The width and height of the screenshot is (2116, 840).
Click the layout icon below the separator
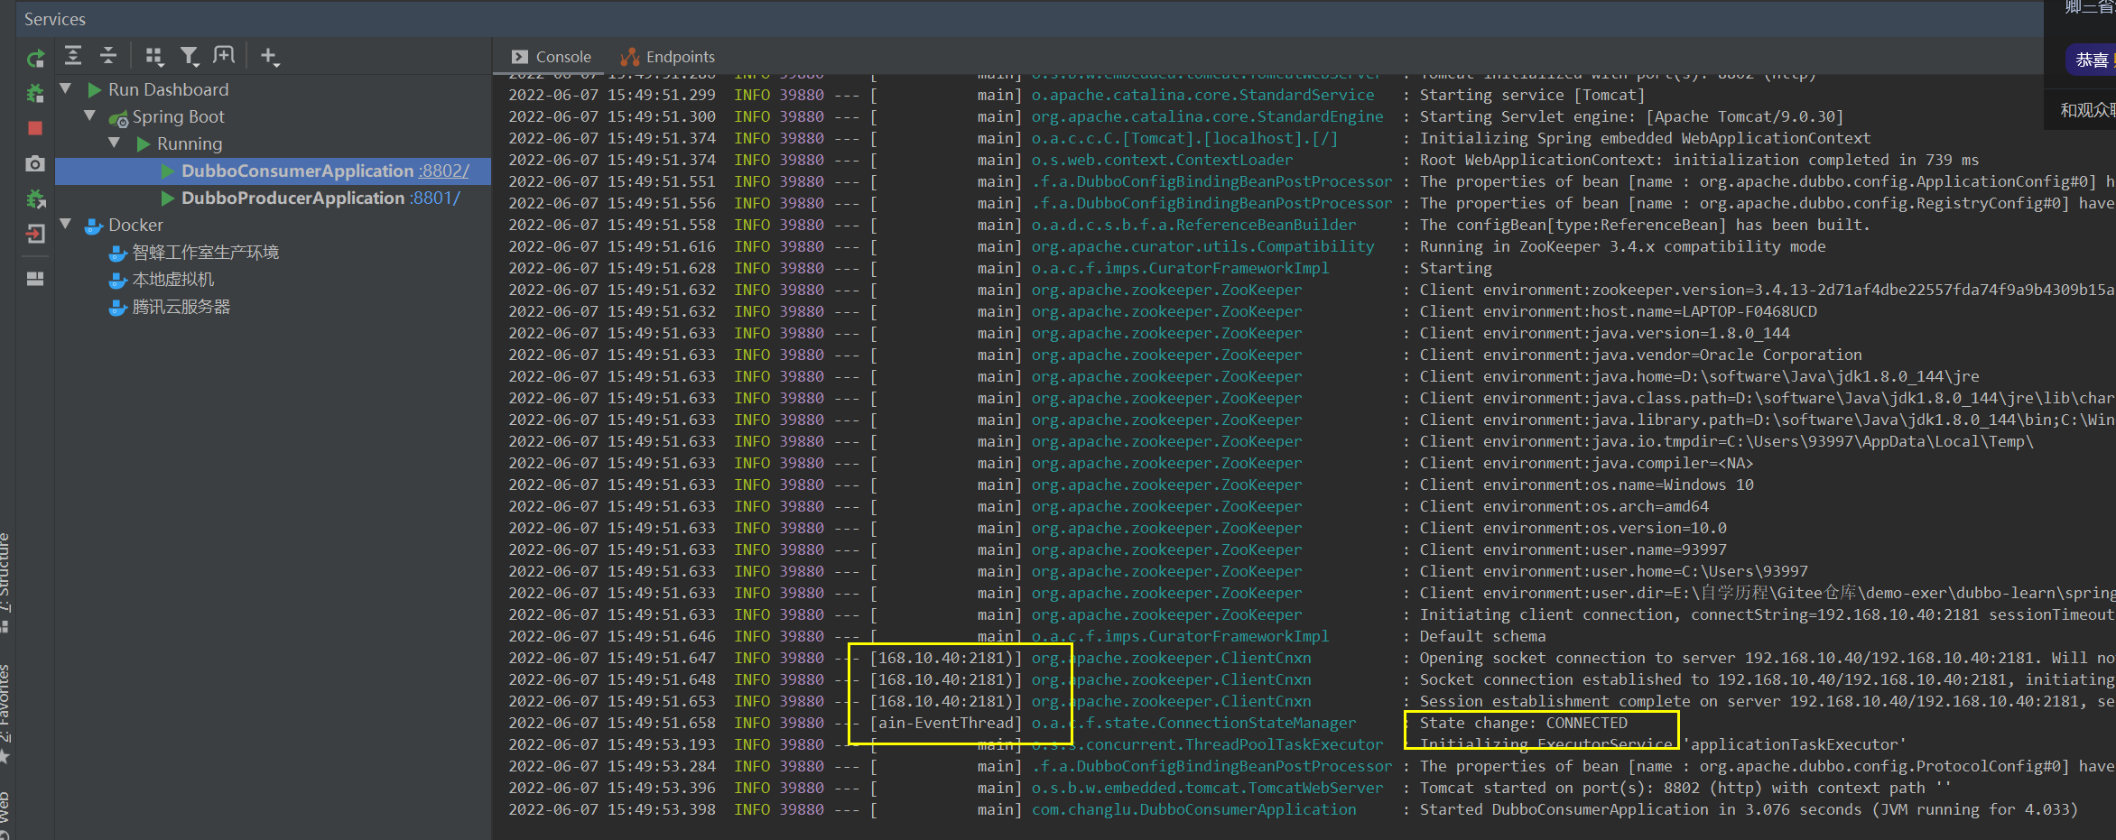tap(35, 279)
